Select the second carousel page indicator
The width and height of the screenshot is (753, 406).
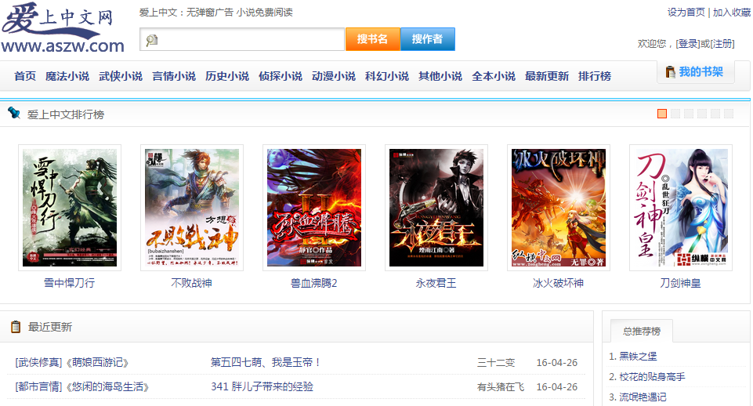point(675,114)
